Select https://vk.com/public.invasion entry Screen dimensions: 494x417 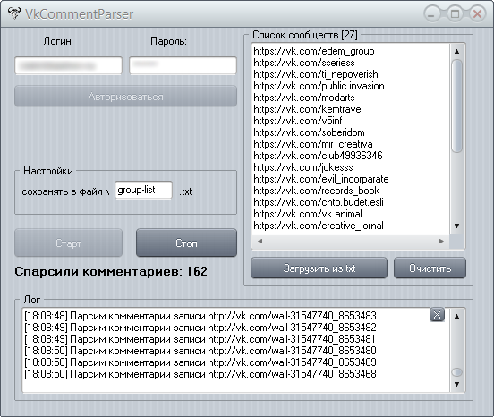pos(319,86)
